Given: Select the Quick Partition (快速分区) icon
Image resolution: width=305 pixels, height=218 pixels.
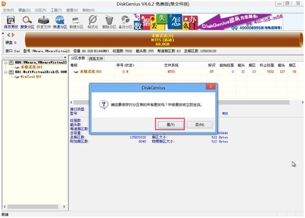Looking at the screenshot, I should [x=60, y=22].
